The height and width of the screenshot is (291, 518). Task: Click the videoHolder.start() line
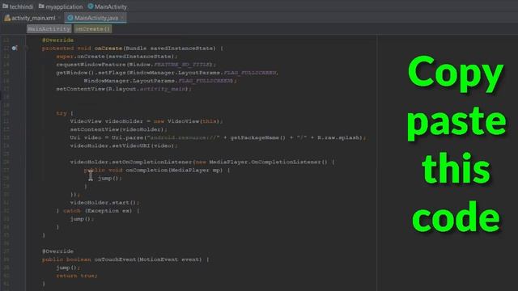pos(104,203)
